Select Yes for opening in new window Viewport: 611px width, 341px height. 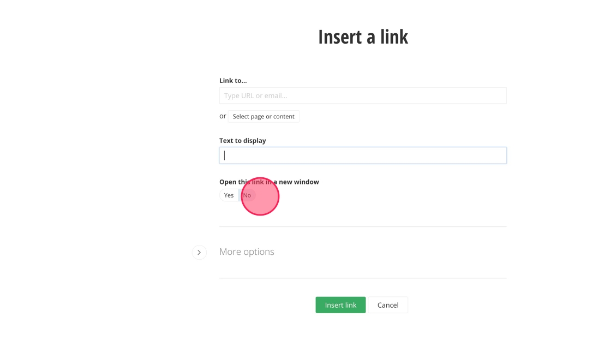[x=229, y=195]
